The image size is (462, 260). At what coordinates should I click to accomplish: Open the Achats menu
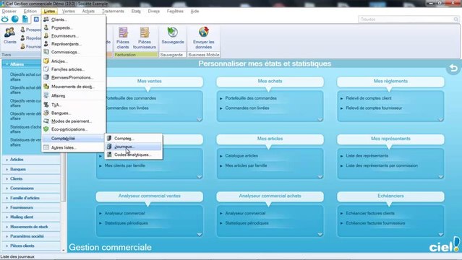click(88, 11)
